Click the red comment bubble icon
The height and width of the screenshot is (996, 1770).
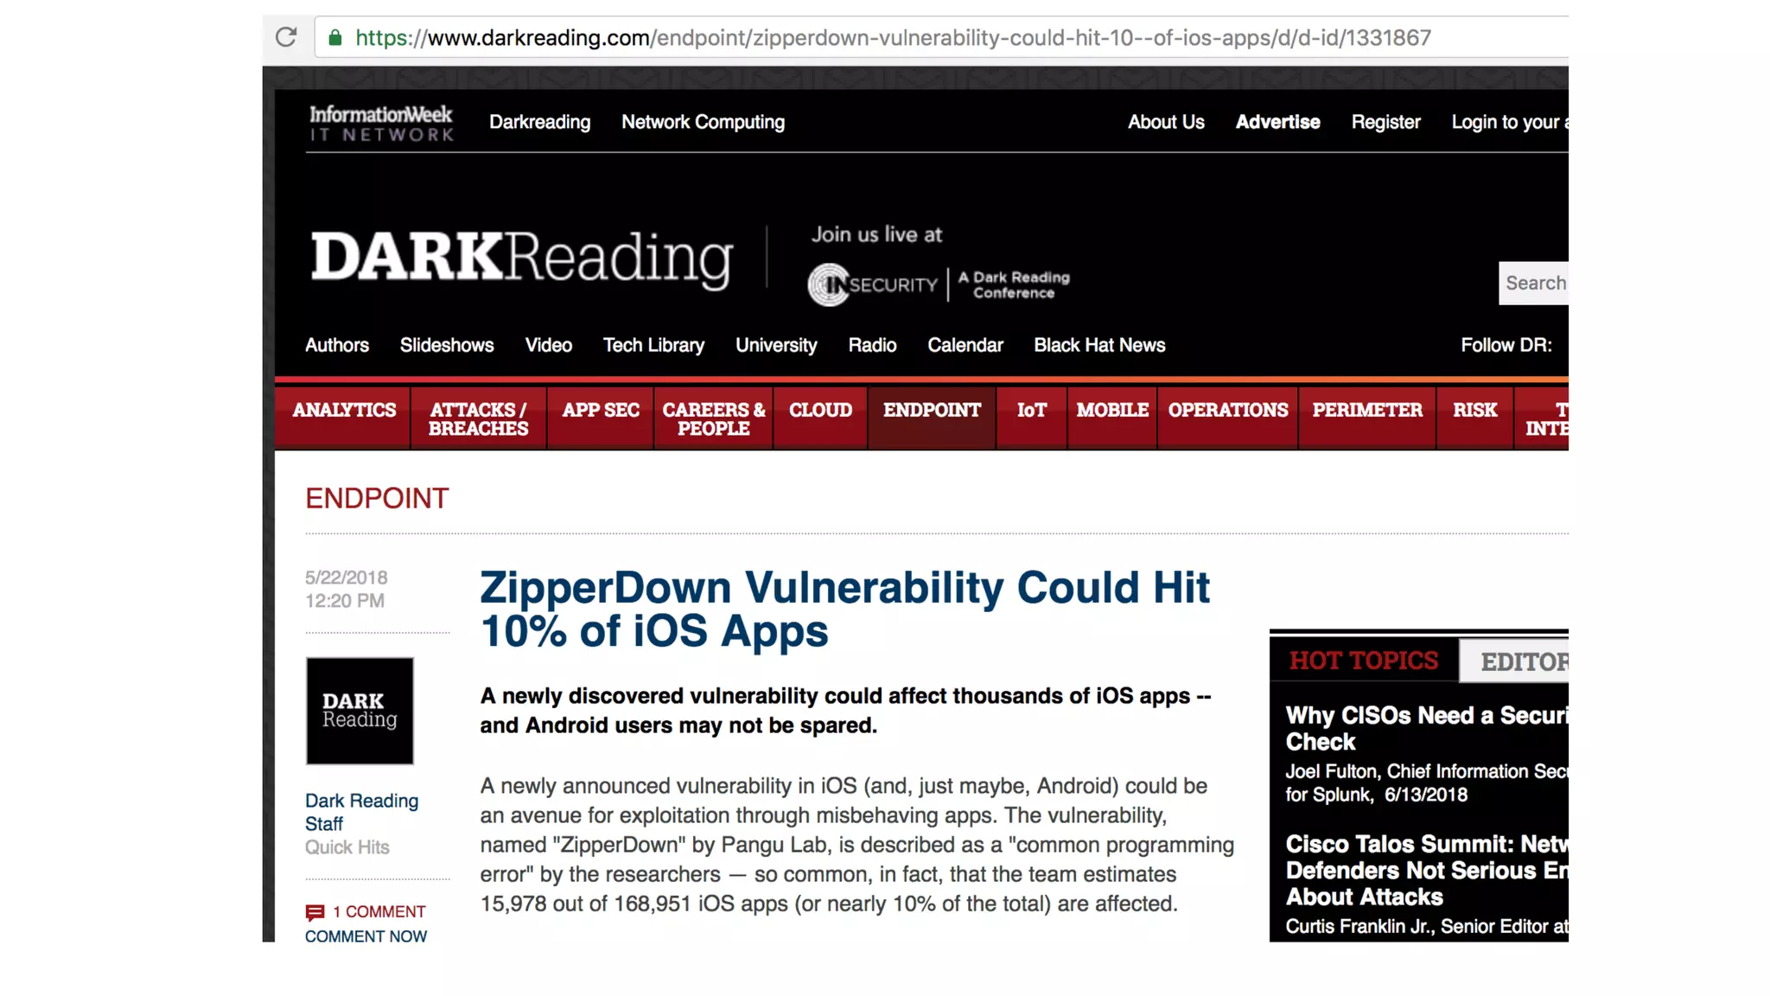[x=315, y=912]
